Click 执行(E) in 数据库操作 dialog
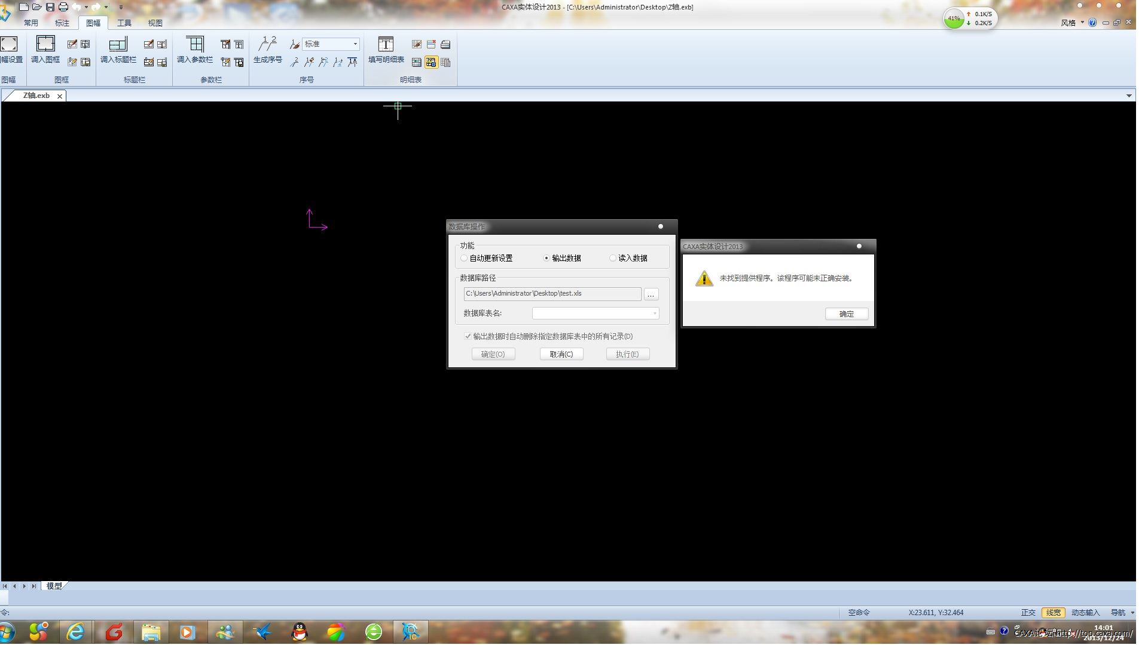This screenshot has height=645, width=1148. coord(628,354)
